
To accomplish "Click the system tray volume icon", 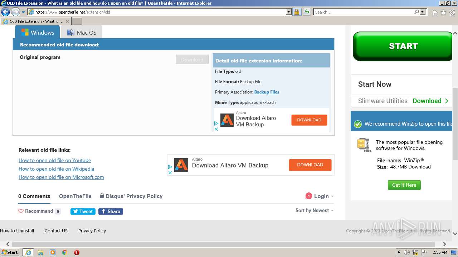I will click(407, 252).
